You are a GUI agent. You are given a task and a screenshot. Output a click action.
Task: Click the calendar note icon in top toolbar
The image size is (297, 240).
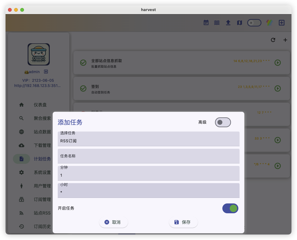click(206, 23)
